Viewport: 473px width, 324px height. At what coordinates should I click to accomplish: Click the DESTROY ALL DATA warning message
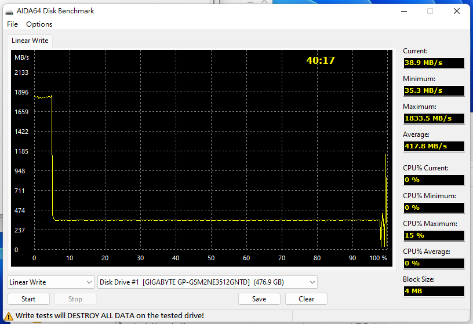click(110, 315)
